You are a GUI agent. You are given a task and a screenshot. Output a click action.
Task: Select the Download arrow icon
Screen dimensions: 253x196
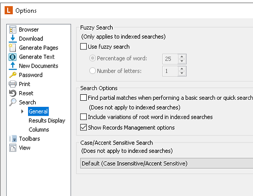coord(13,38)
